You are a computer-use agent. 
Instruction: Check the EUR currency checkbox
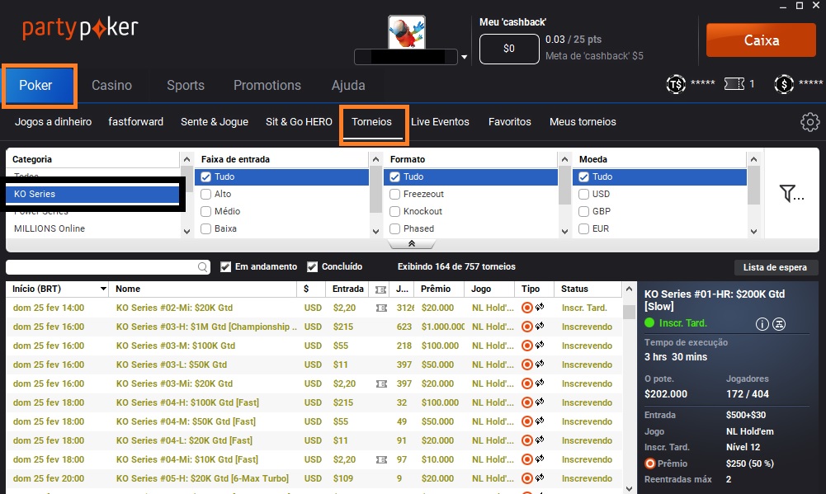(x=583, y=228)
